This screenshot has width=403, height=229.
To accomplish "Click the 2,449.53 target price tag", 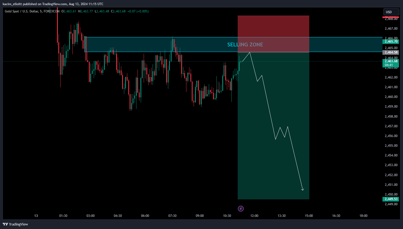I will [391, 199].
